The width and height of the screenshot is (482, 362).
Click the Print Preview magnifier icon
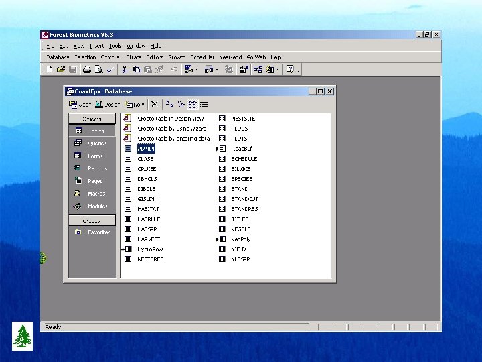pyautogui.click(x=98, y=69)
